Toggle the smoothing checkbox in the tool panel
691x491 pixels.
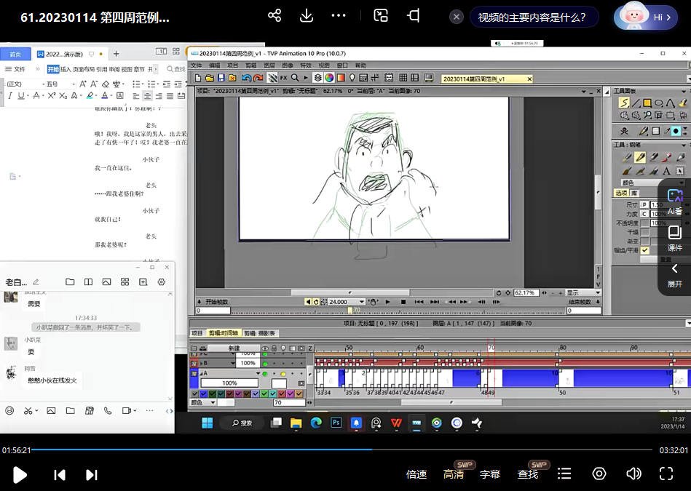pyautogui.click(x=644, y=250)
